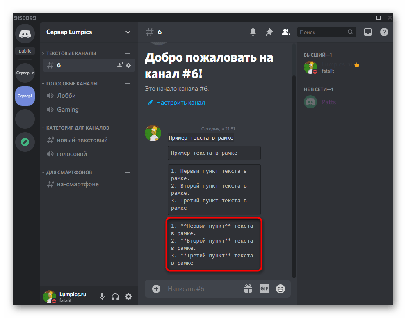This screenshot has height=318, width=406.
Task: Toggle the member list icon
Action: coord(285,32)
